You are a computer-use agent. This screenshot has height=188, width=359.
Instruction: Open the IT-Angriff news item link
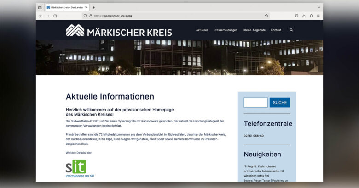264,171
